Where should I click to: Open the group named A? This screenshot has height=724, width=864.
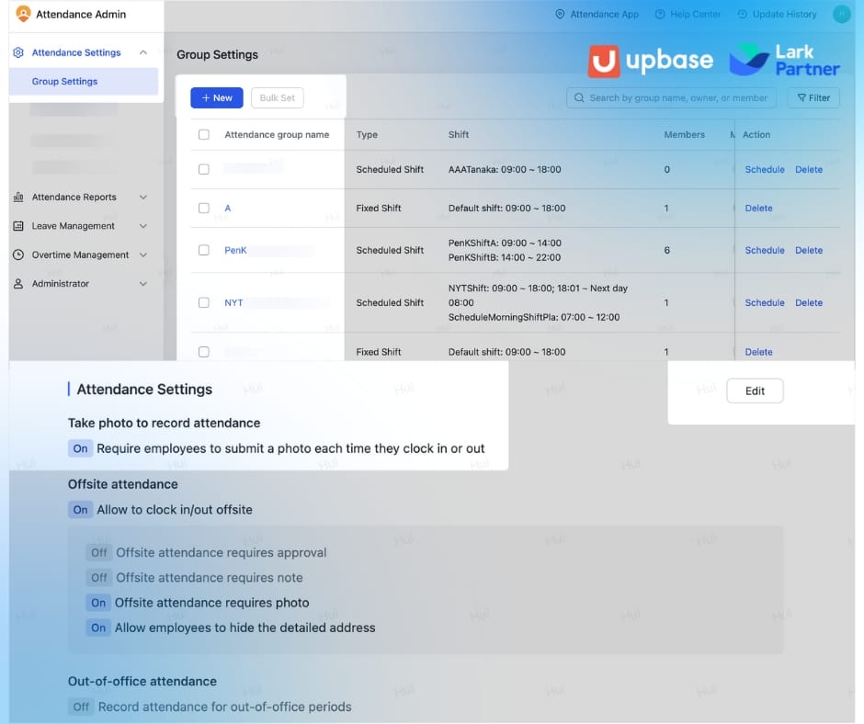point(228,208)
